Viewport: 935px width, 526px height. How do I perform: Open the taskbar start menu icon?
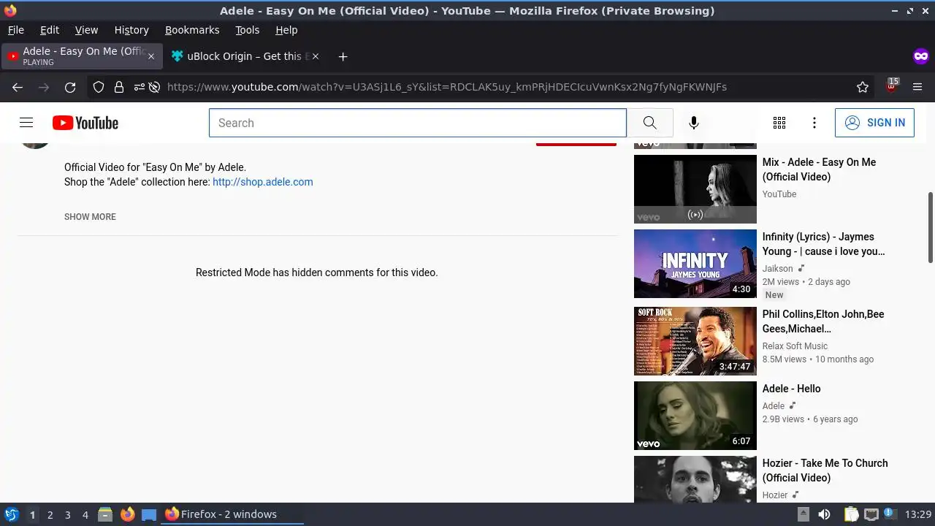11,514
